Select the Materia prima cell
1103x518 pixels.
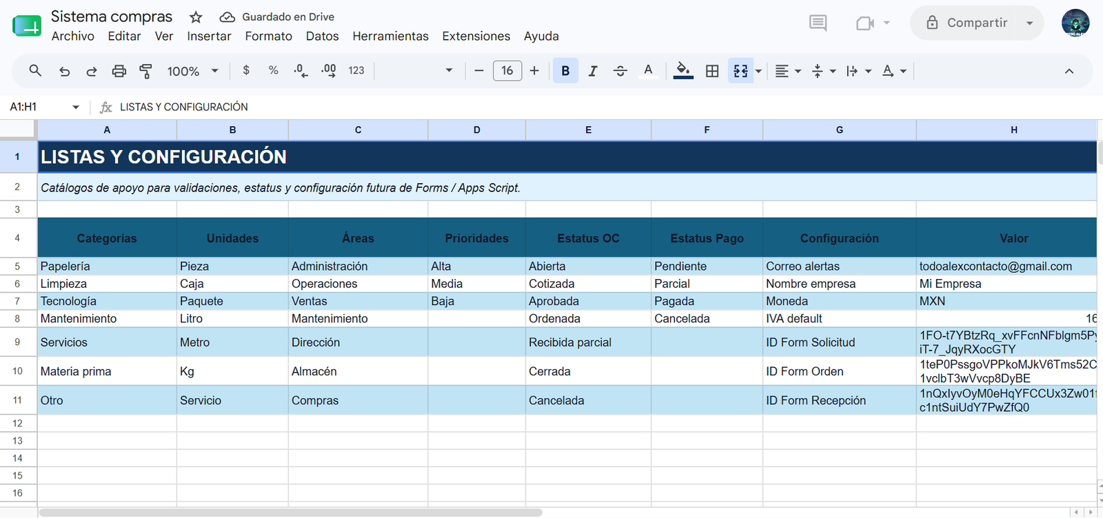point(107,371)
